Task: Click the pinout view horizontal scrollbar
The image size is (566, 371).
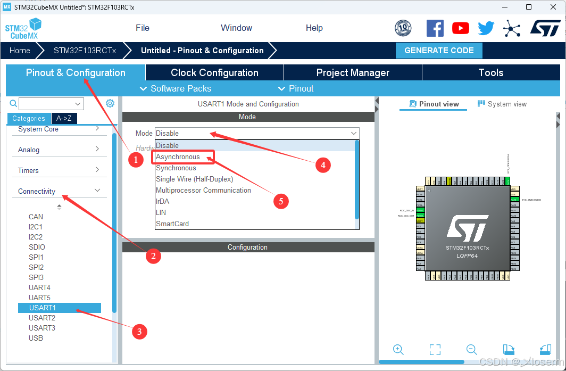Action: [421, 362]
